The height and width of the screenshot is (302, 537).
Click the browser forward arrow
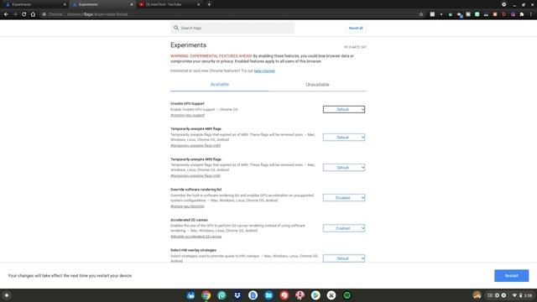[x=15, y=14]
